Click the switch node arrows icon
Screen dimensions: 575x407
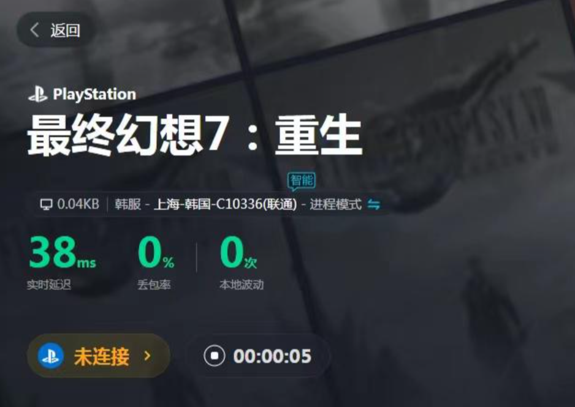tap(374, 204)
